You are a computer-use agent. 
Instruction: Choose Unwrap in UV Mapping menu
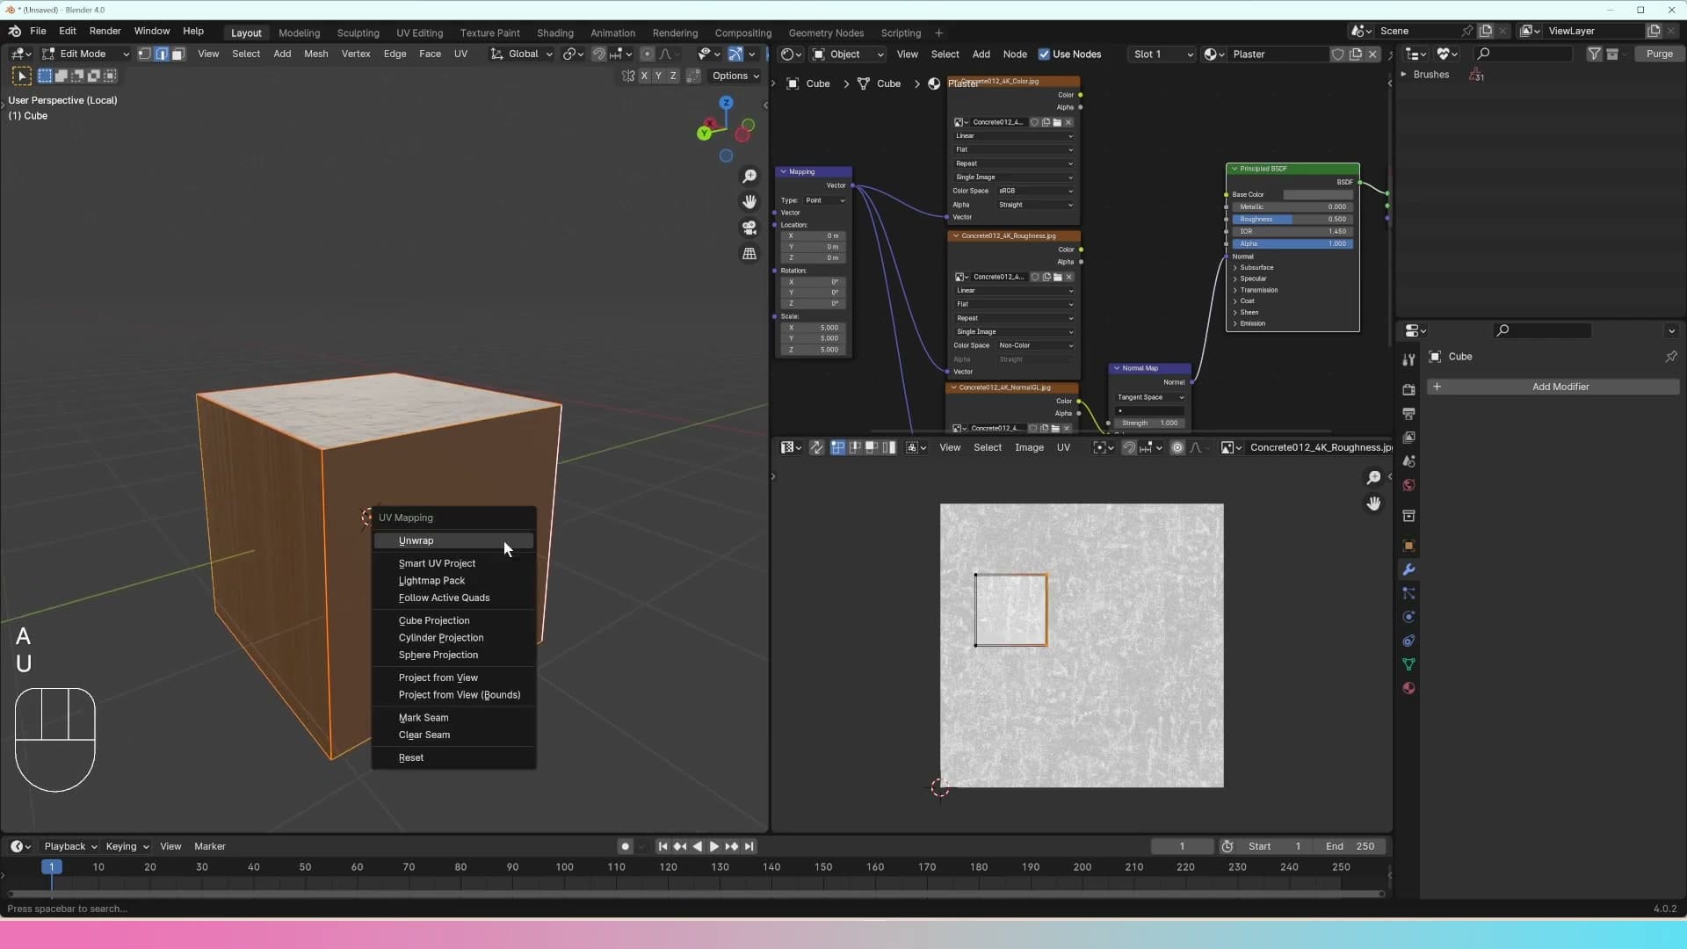pos(453,541)
